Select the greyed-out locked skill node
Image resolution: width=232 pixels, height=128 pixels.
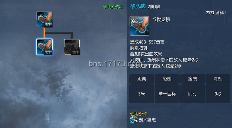(72, 47)
